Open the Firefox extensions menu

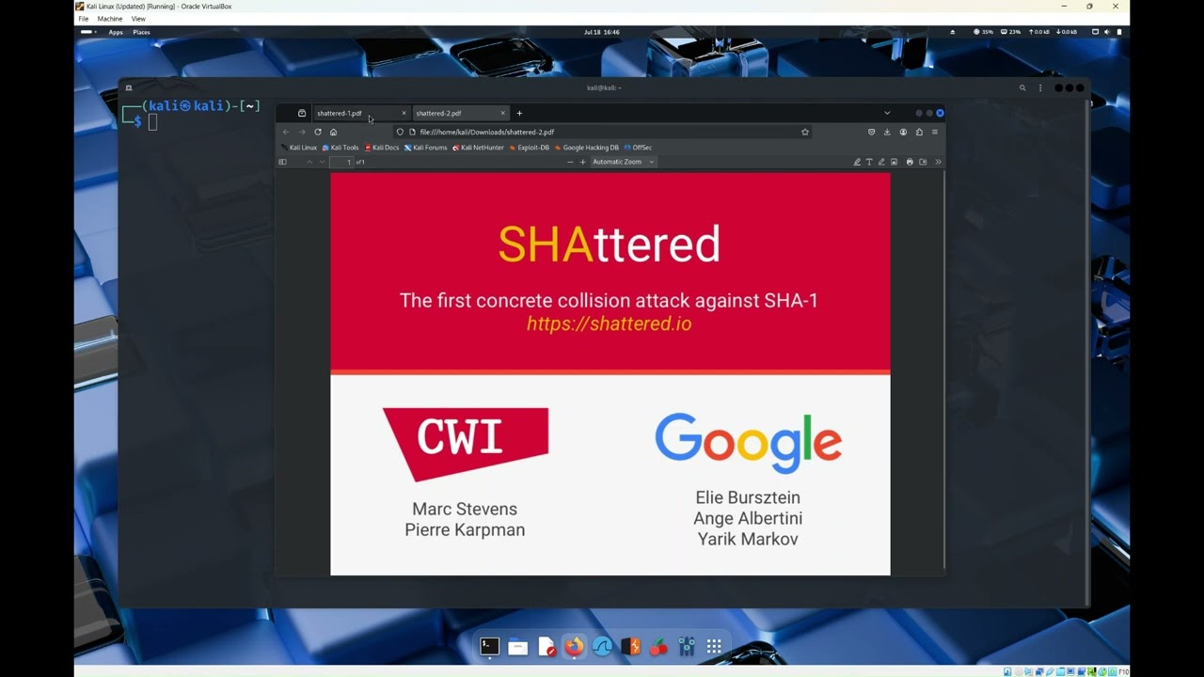tap(919, 132)
